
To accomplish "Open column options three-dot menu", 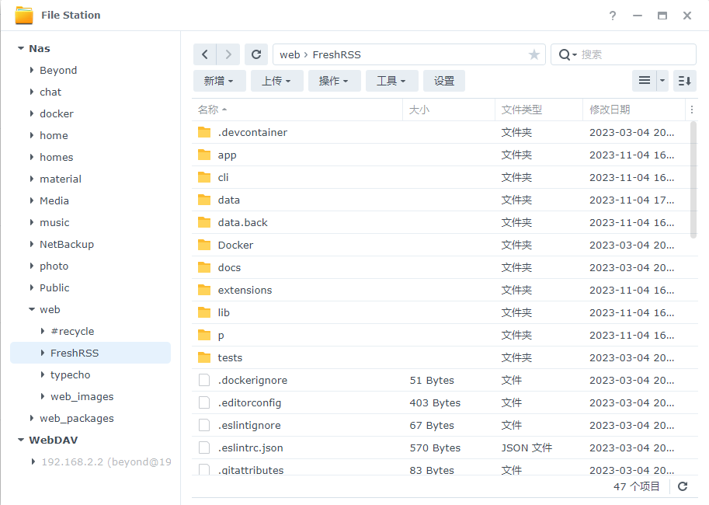I will coord(691,110).
